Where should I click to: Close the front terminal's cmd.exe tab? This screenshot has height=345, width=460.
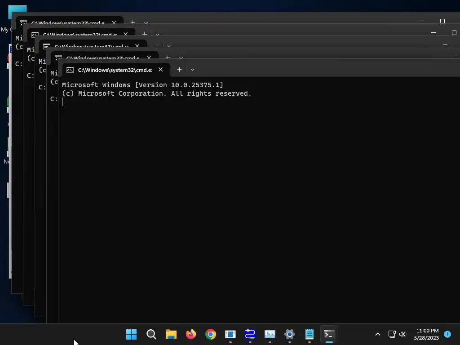pyautogui.click(x=160, y=70)
